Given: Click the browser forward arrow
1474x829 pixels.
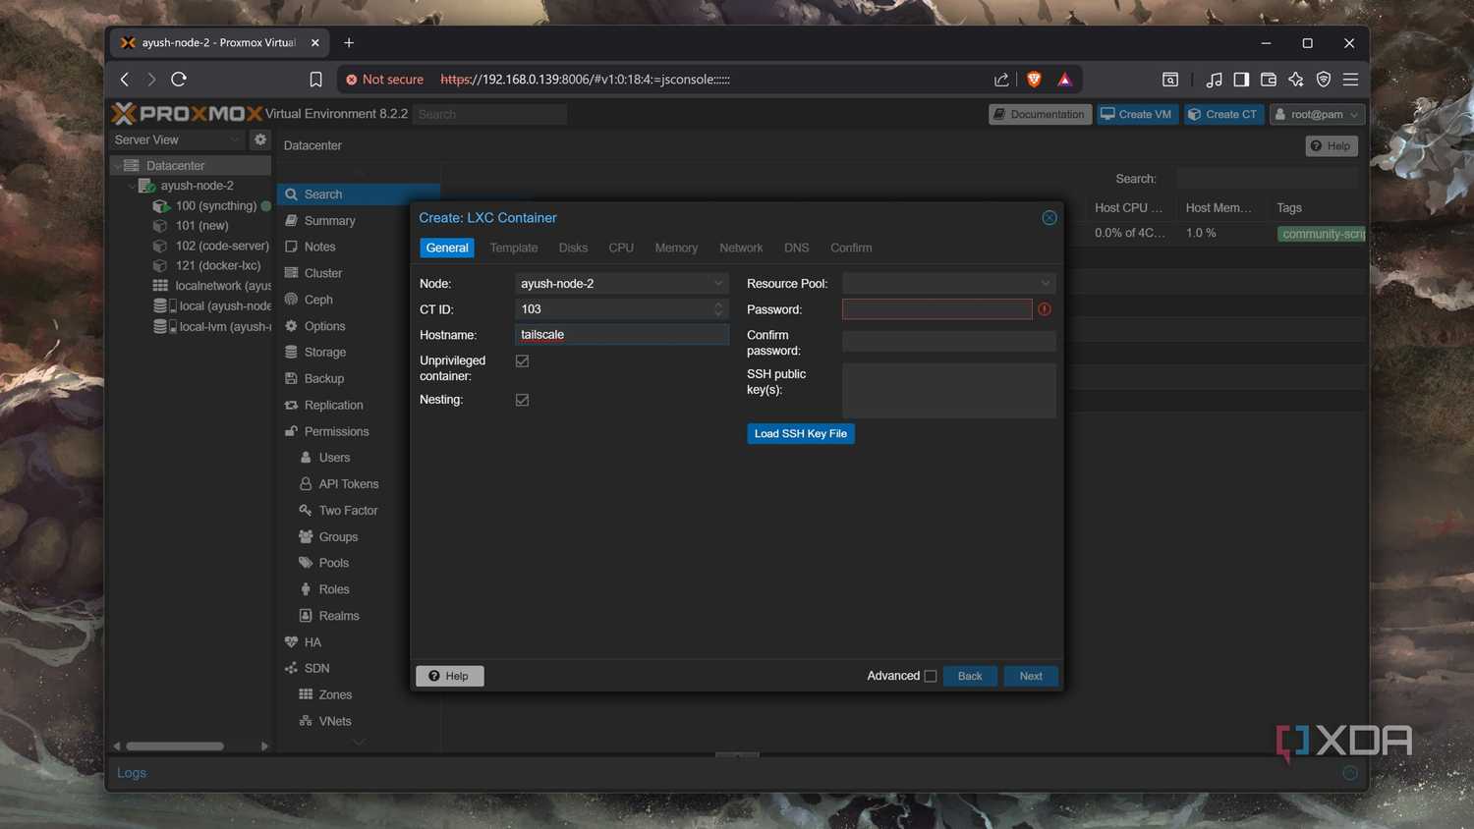Looking at the screenshot, I should tap(151, 80).
